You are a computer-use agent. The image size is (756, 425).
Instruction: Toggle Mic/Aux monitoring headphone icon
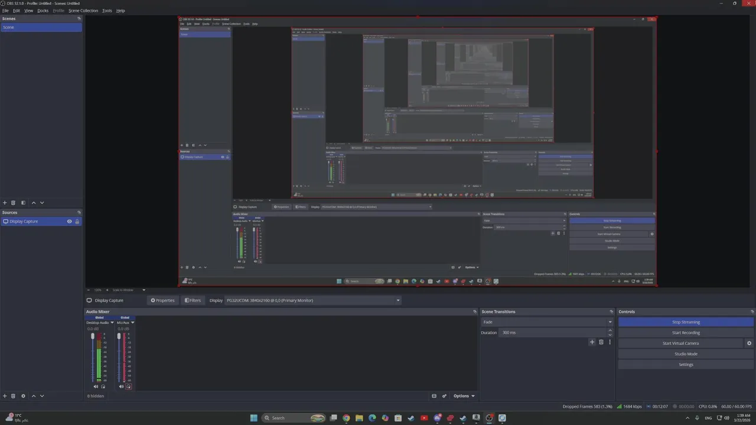(128, 387)
